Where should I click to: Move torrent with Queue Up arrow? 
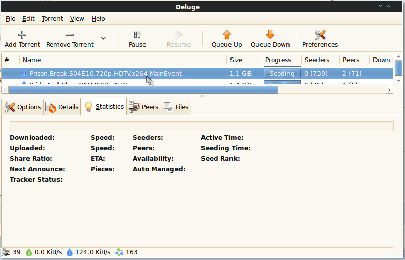point(226,39)
